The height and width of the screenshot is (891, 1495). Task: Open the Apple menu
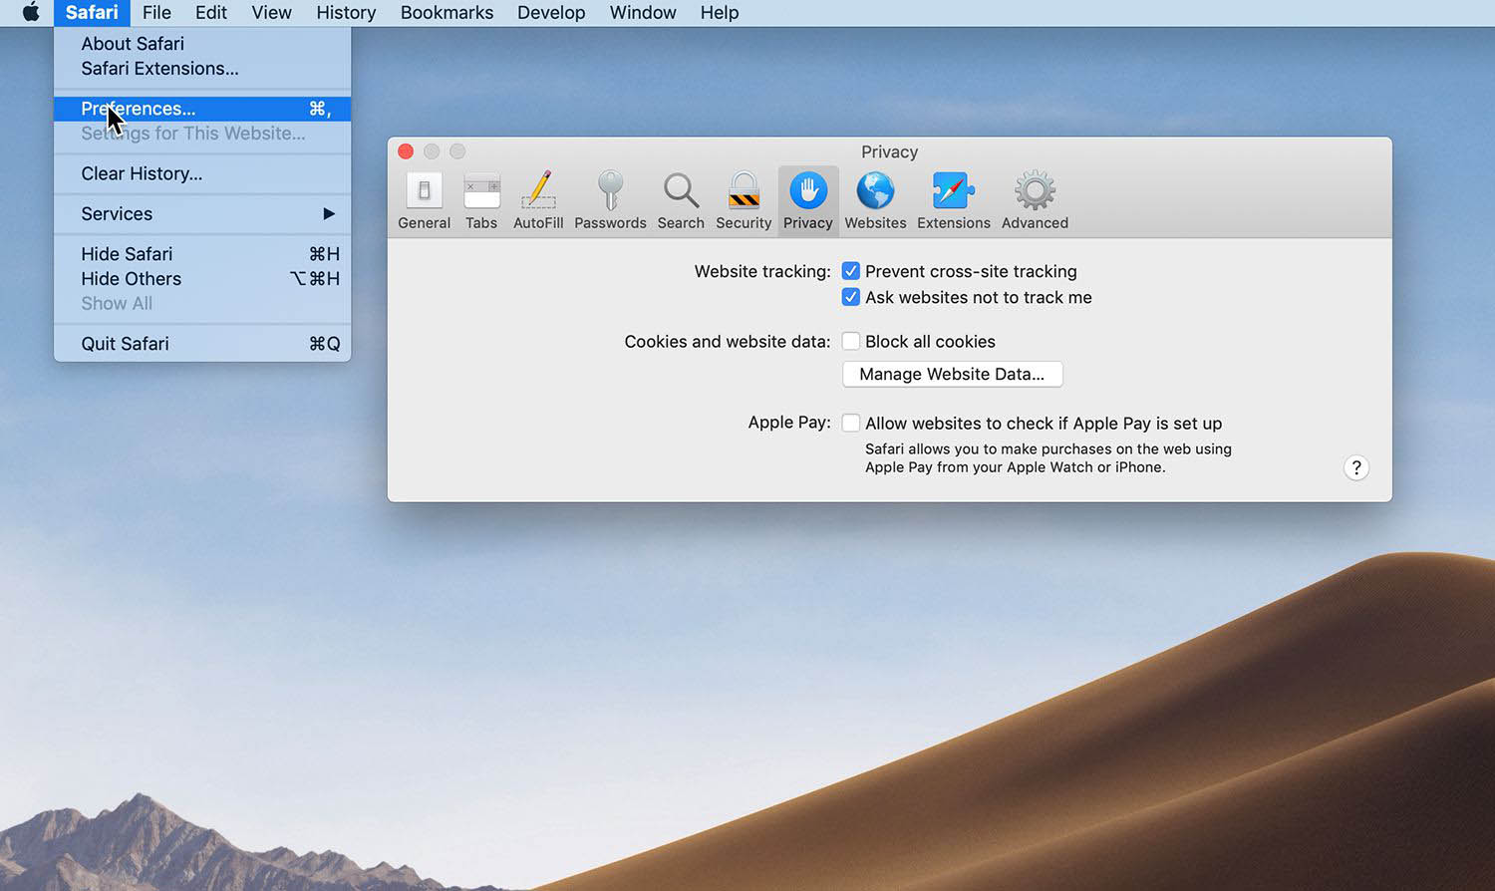(x=31, y=12)
